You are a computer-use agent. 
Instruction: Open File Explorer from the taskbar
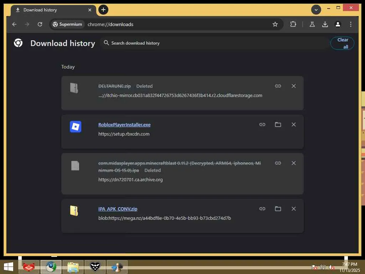73,267
